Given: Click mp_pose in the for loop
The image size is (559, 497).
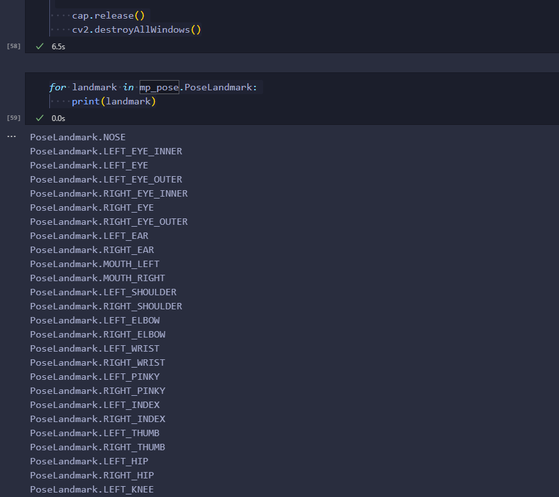Looking at the screenshot, I should pyautogui.click(x=159, y=87).
